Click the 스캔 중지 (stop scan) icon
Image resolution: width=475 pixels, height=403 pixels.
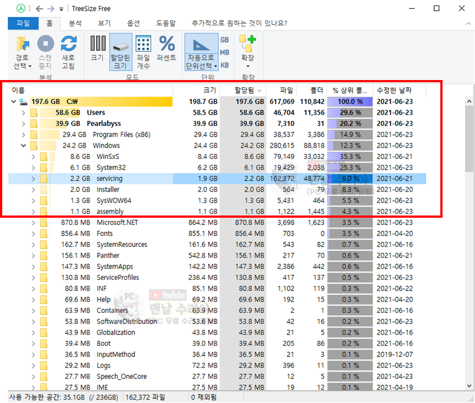click(45, 43)
